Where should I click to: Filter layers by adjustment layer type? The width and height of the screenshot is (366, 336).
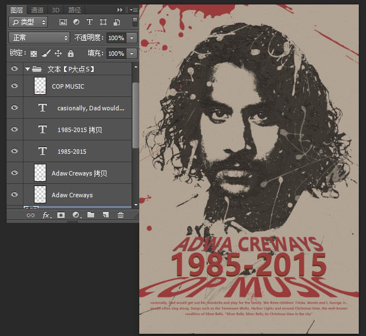[76, 22]
